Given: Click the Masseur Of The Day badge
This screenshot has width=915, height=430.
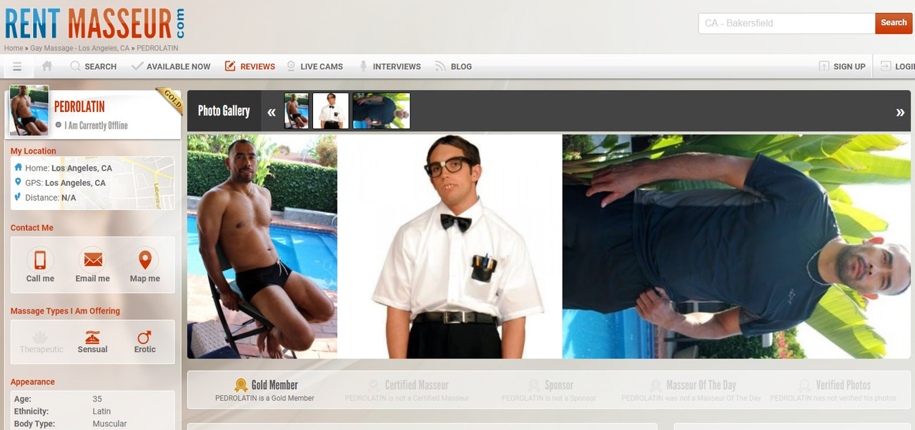Looking at the screenshot, I should (691, 390).
